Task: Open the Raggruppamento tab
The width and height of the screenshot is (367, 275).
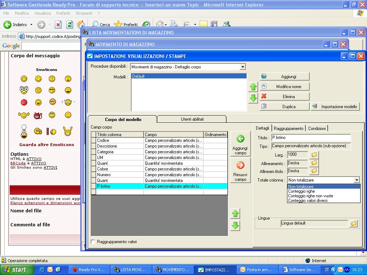Action: pyautogui.click(x=289, y=128)
